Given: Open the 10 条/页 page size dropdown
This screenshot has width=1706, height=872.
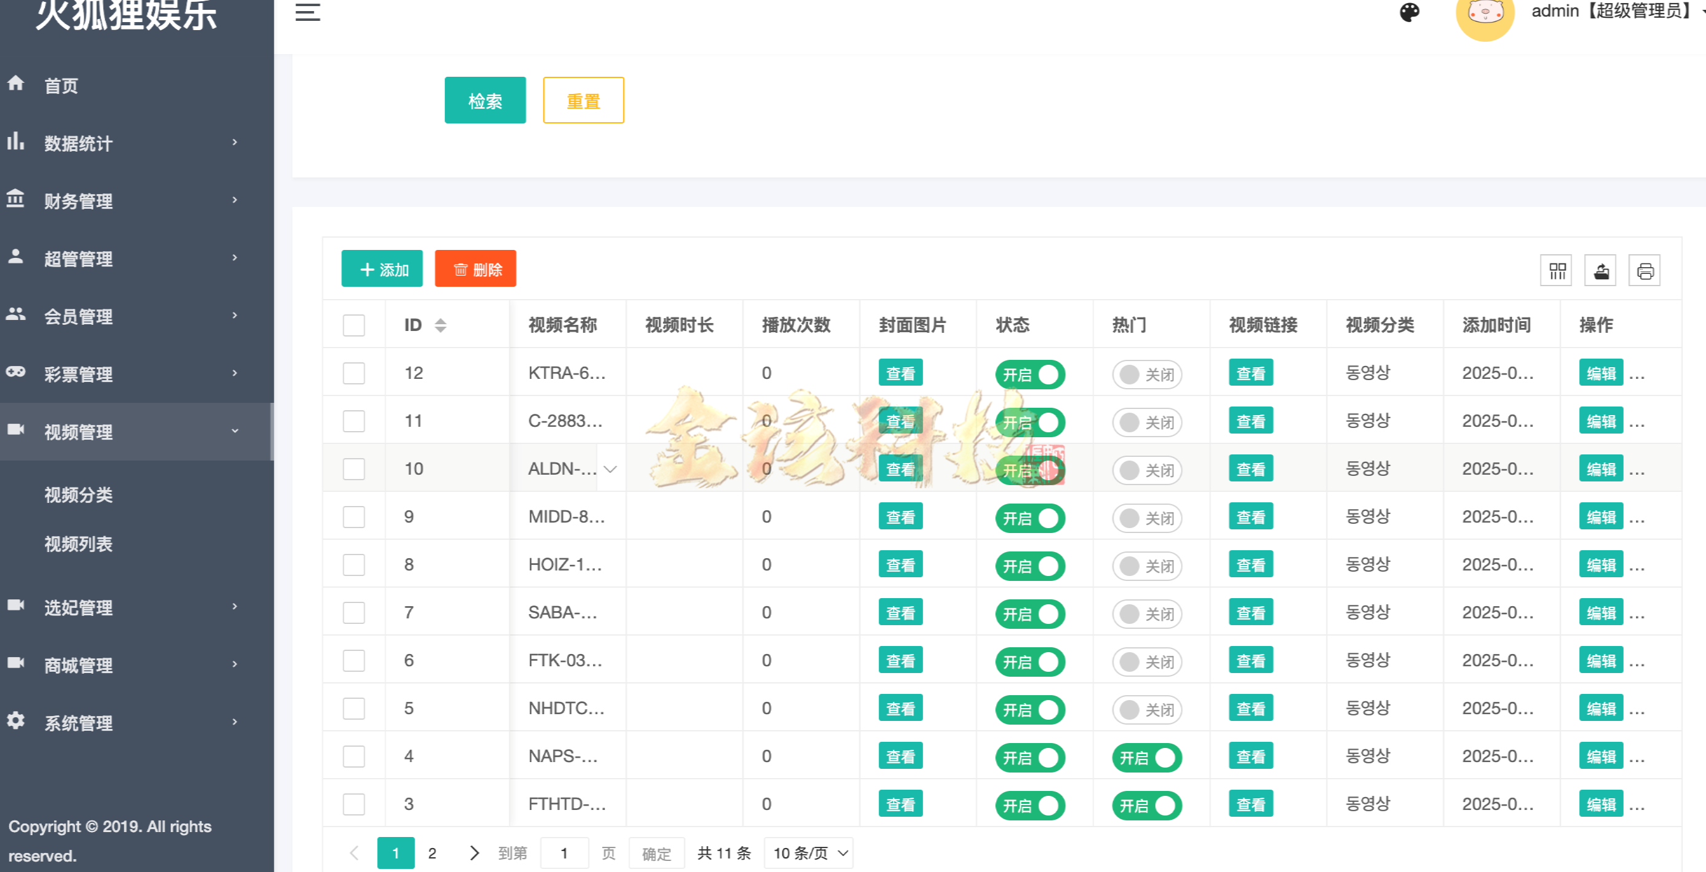Looking at the screenshot, I should [808, 853].
